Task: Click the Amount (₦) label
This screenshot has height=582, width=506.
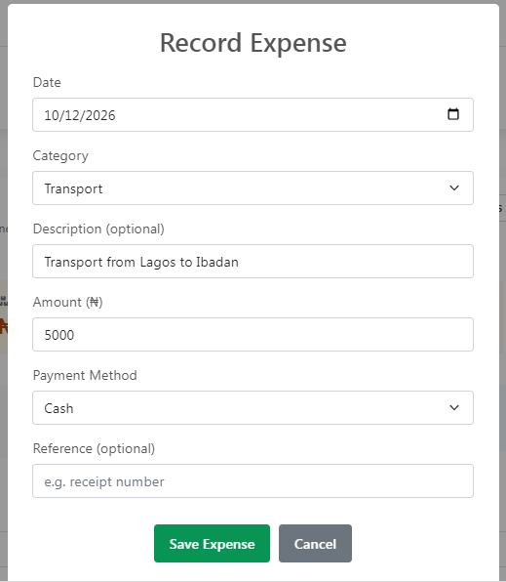Action: click(68, 302)
